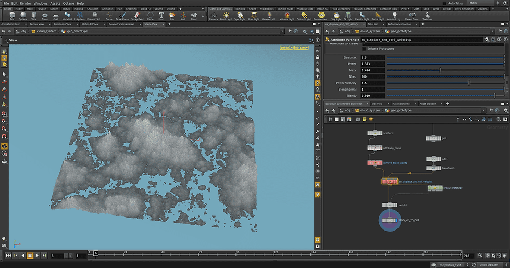
Task: Select the Box shelf tool
Action: click(x=12, y=16)
